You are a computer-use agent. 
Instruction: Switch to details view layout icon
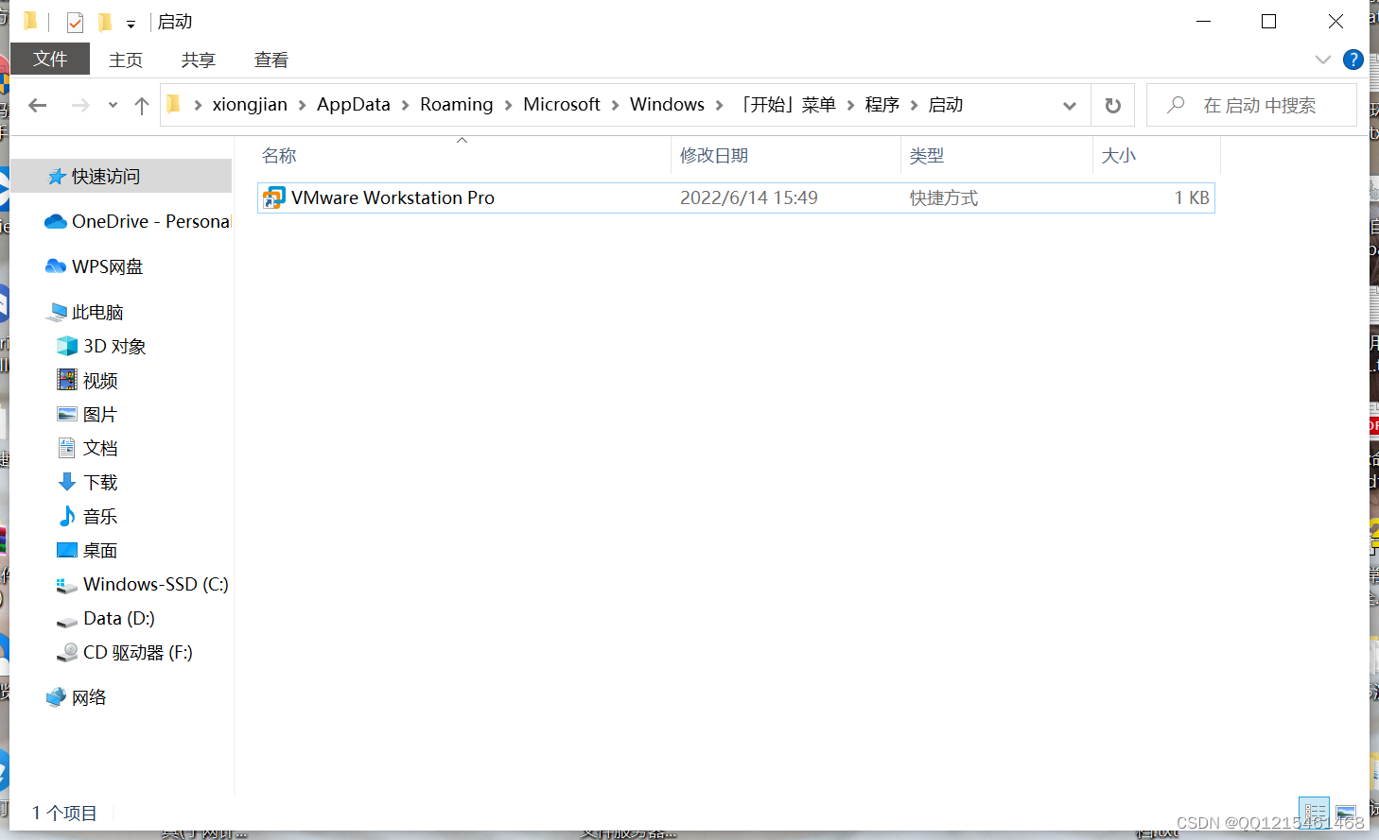(x=1314, y=812)
